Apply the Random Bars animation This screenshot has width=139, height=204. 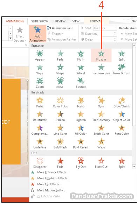pyautogui.click(x=101, y=69)
